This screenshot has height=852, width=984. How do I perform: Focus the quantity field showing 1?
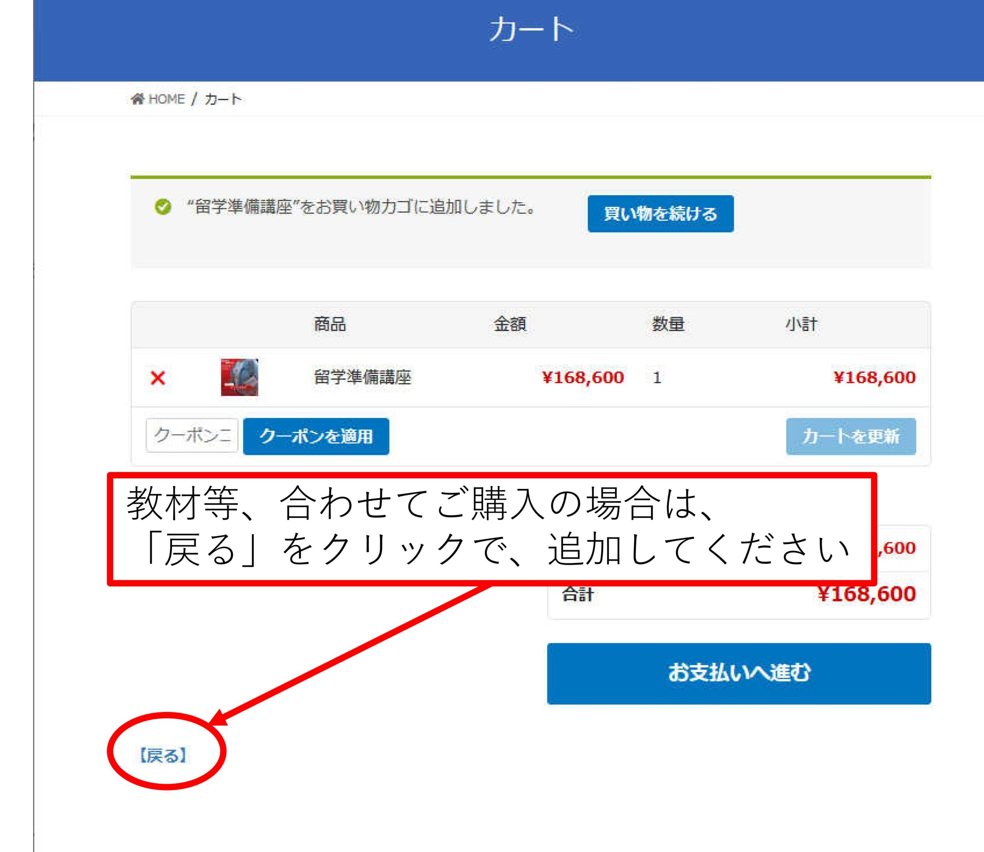click(657, 377)
